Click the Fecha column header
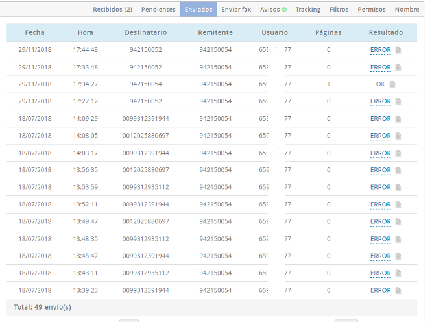 34,32
